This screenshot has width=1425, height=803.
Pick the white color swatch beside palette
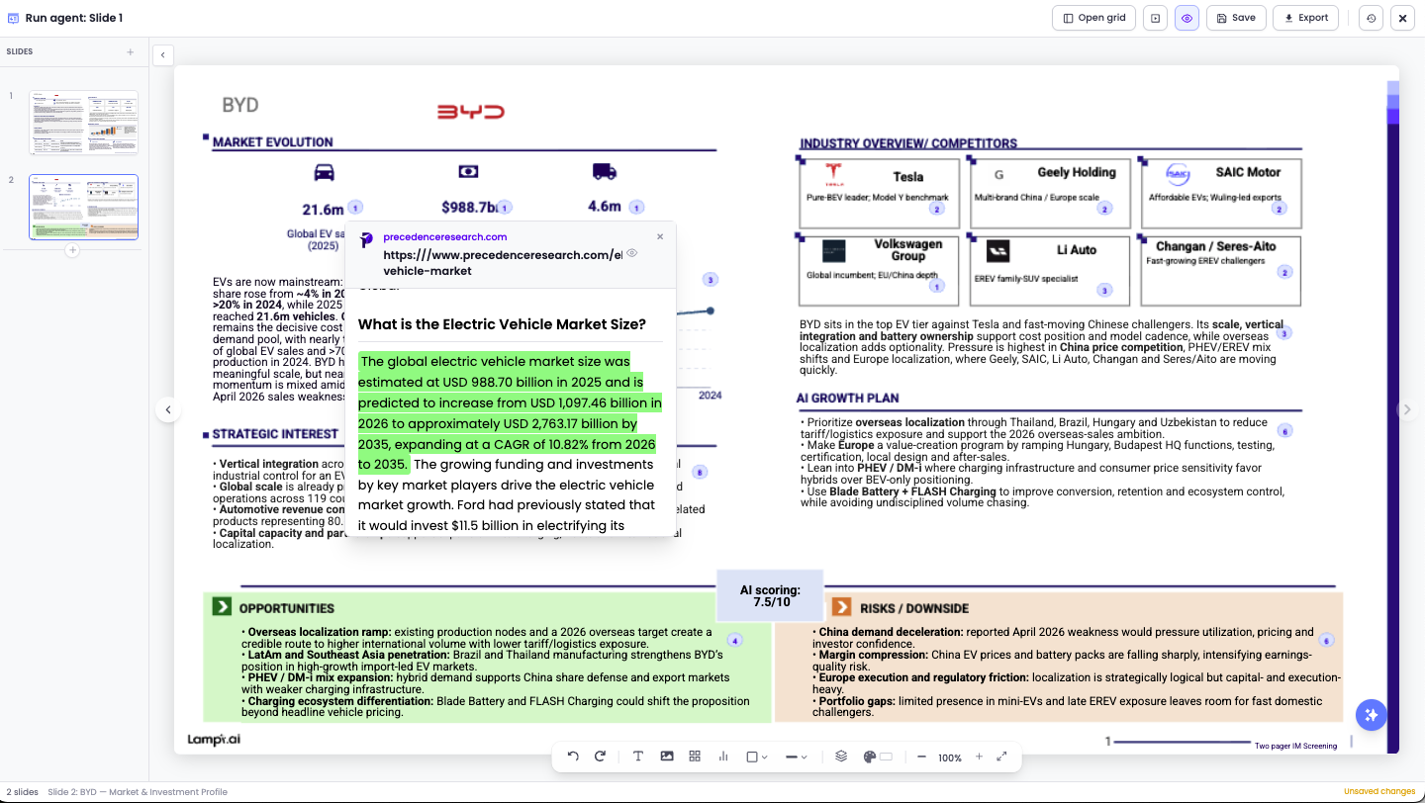tap(886, 757)
